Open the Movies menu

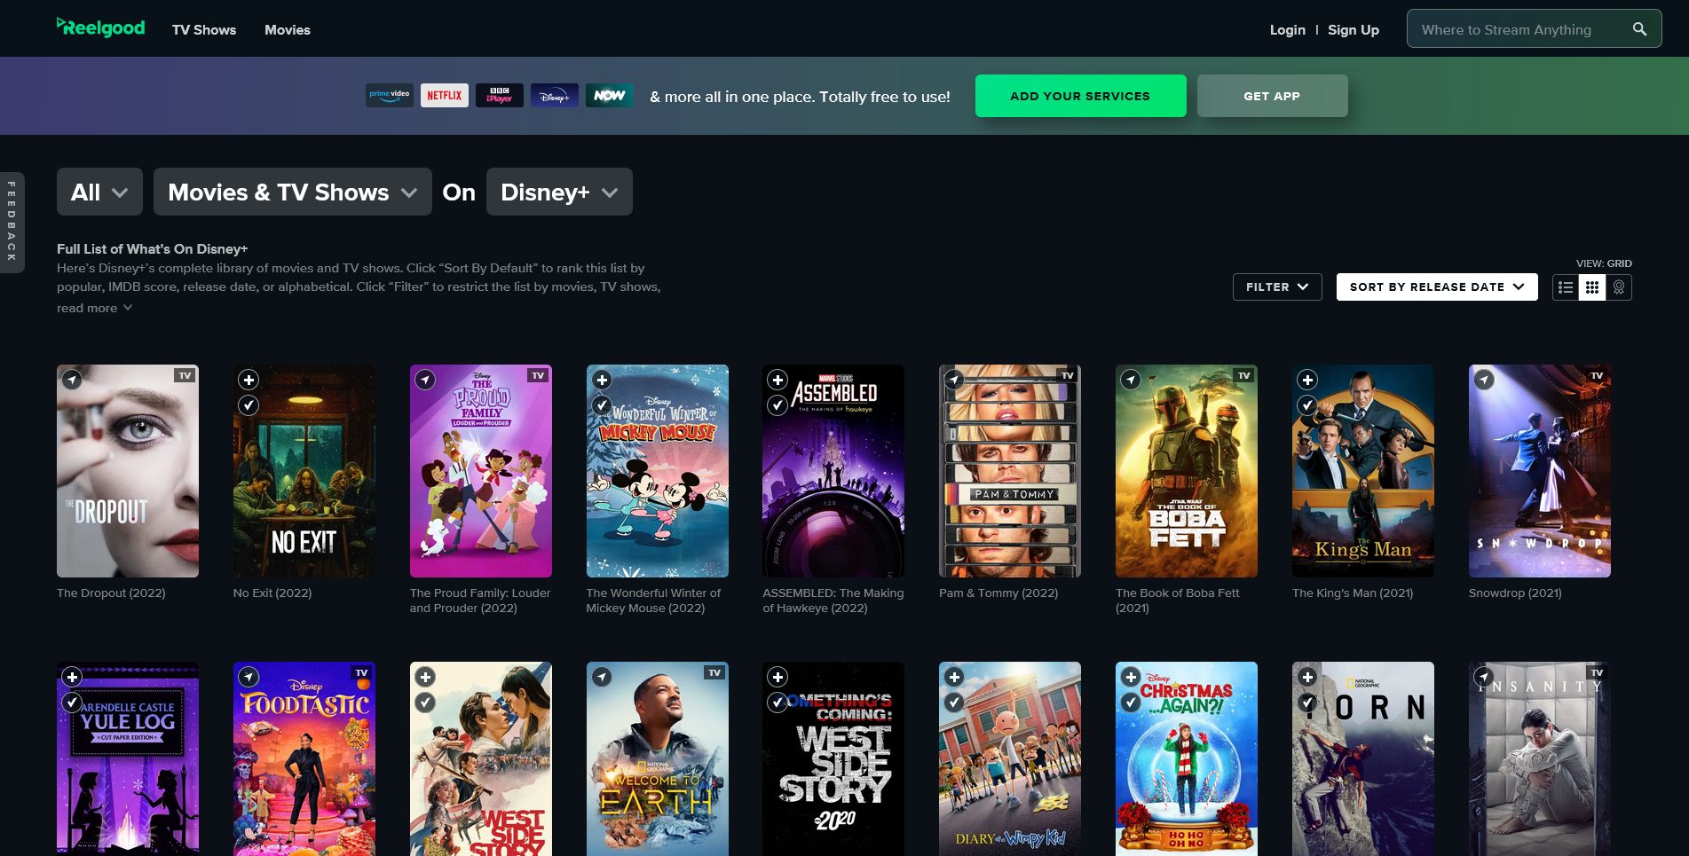click(x=287, y=29)
